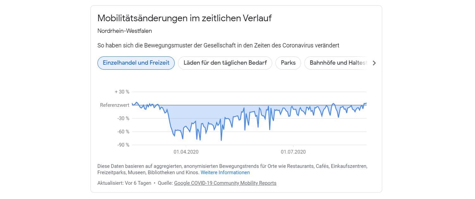
Task: Click the Mobilitätsänderungen im zeitlichen Verlauf heading
Action: tap(184, 18)
